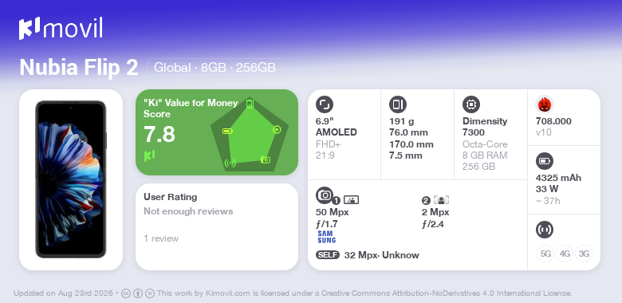622x303 pixels.
Task: Click the network connectivity signal icon
Action: [545, 230]
